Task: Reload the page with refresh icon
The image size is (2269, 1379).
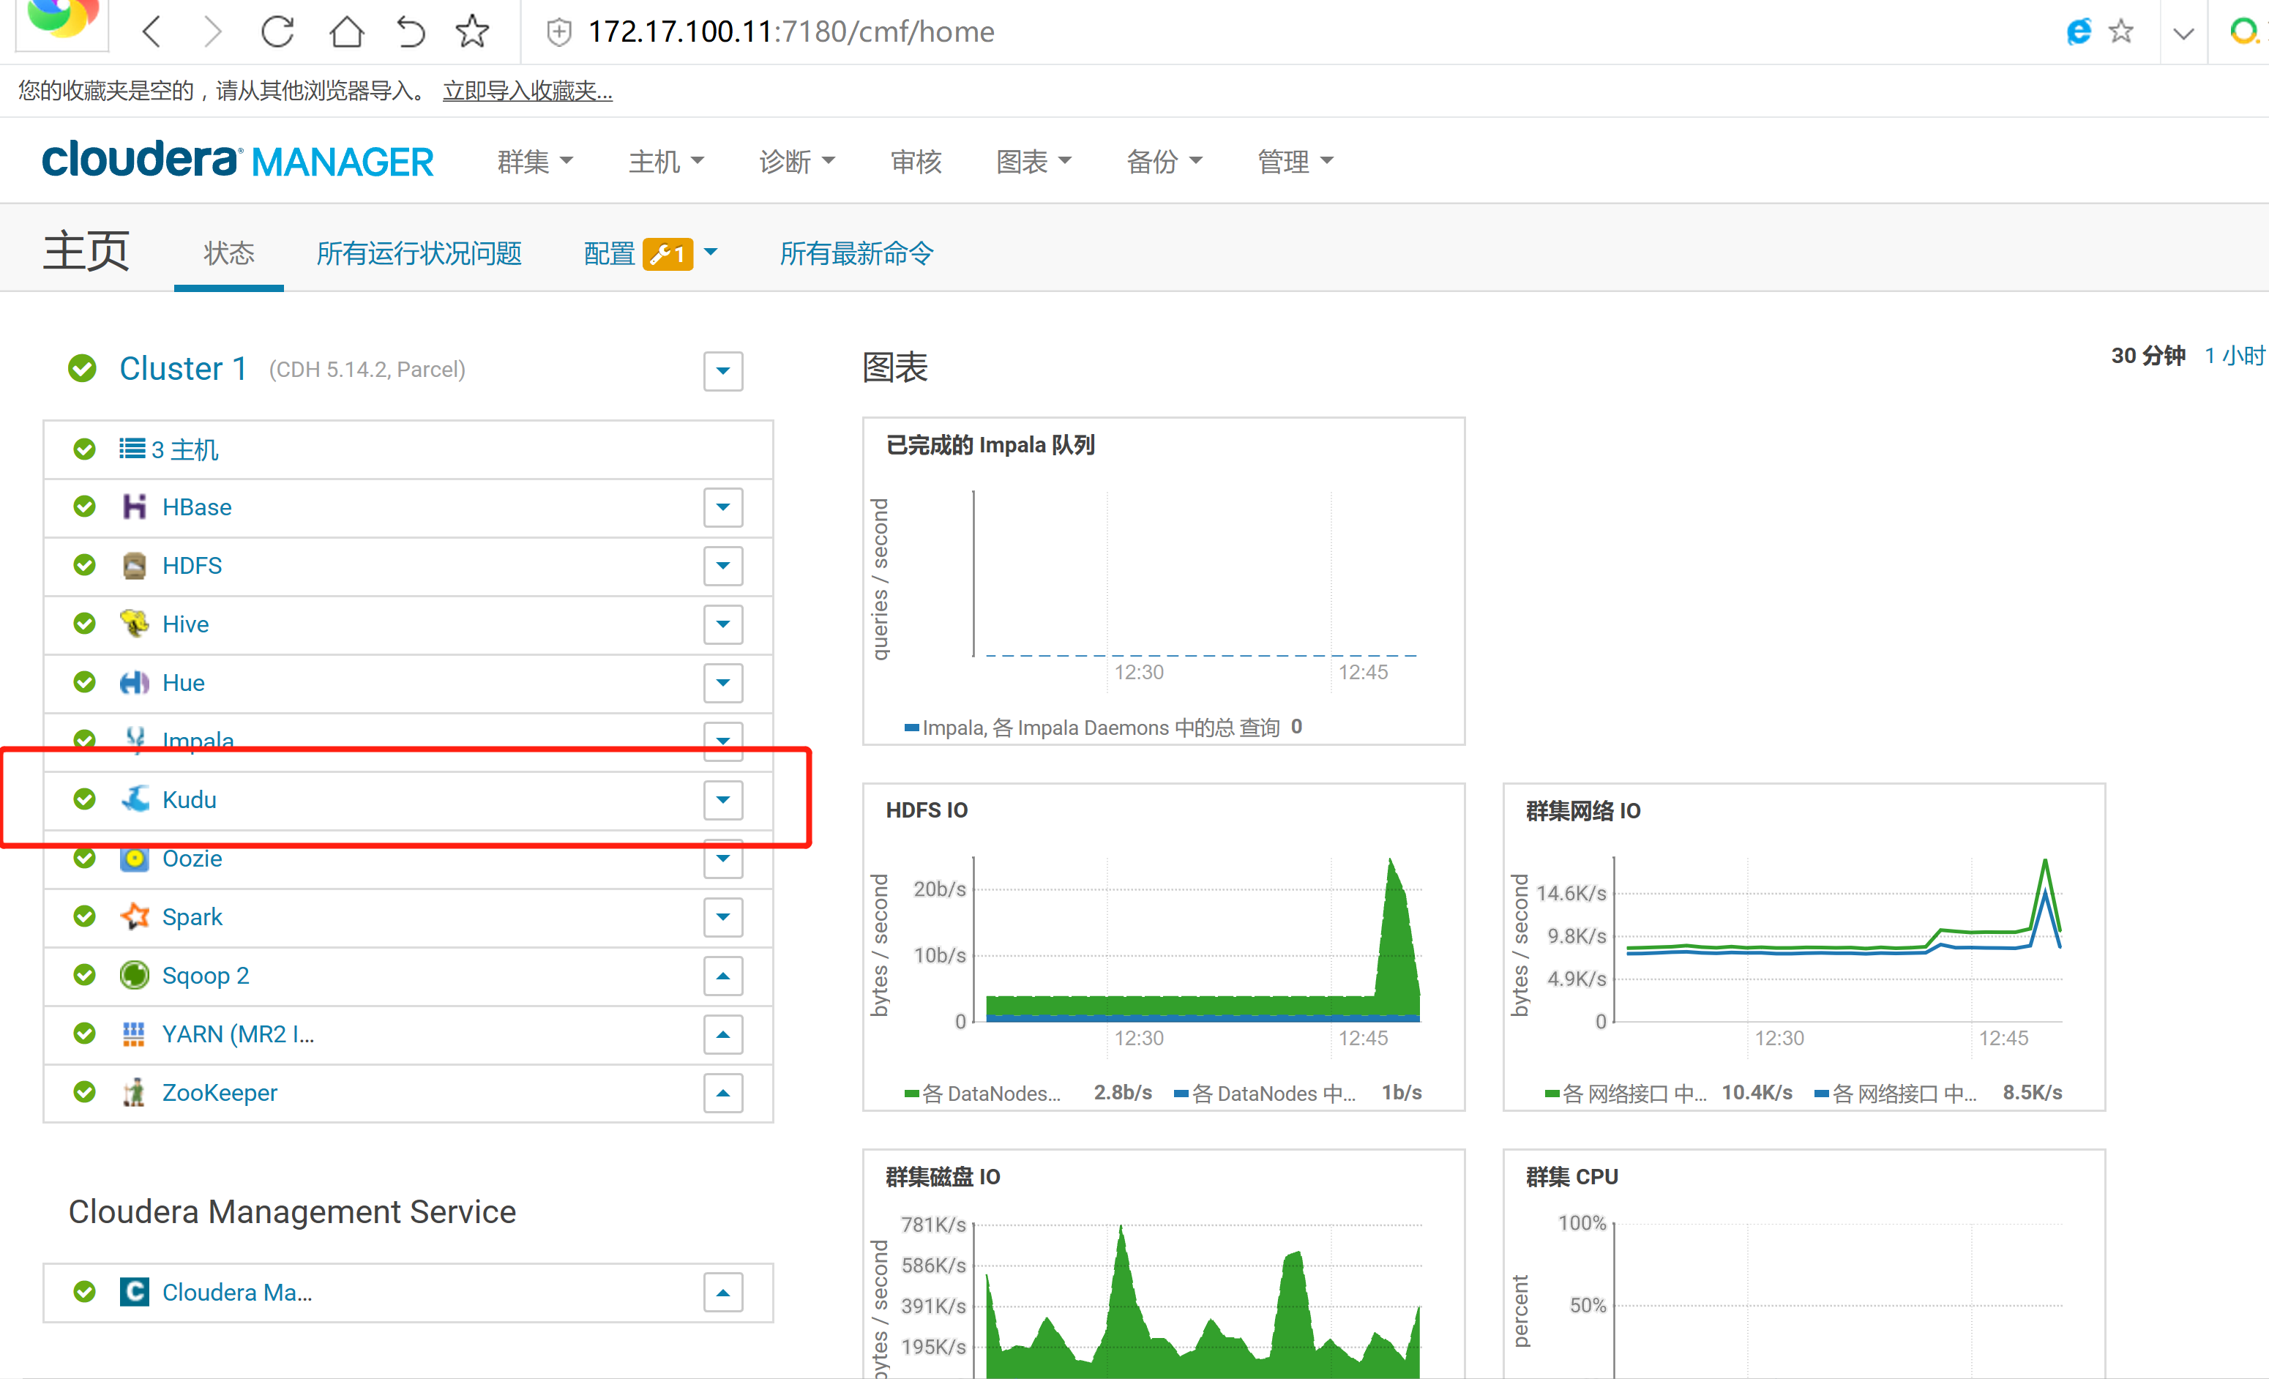Action: point(277,31)
